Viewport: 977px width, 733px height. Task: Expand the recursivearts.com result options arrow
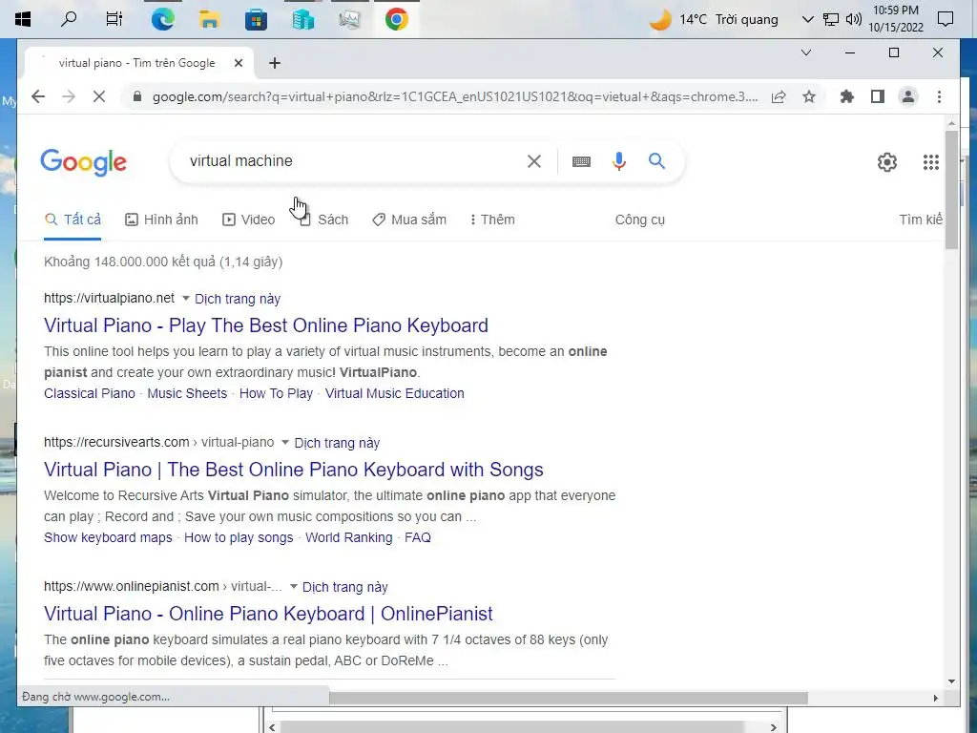pyautogui.click(x=284, y=442)
